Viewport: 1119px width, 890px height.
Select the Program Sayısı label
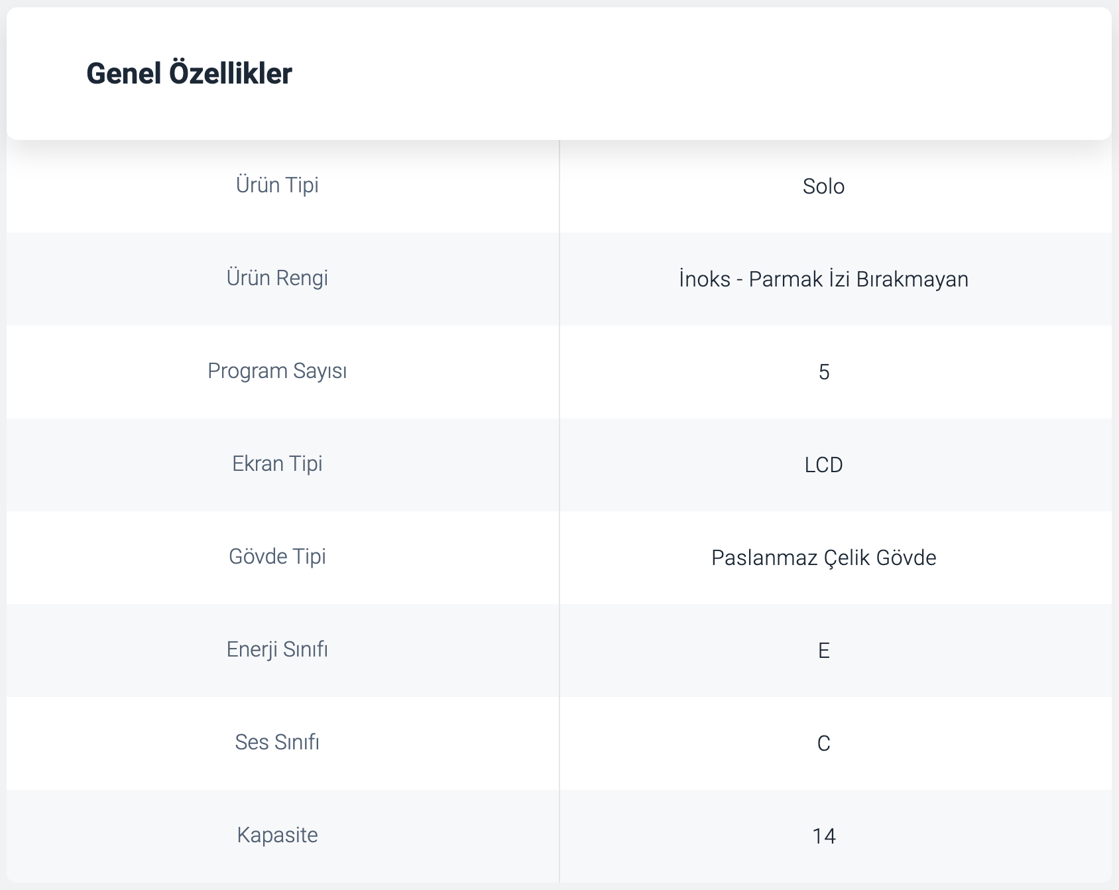click(x=277, y=371)
